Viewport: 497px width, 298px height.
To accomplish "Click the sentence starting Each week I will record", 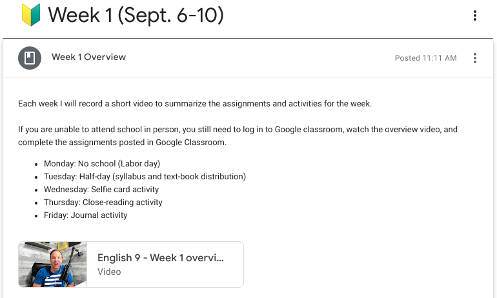I will click(x=195, y=104).
